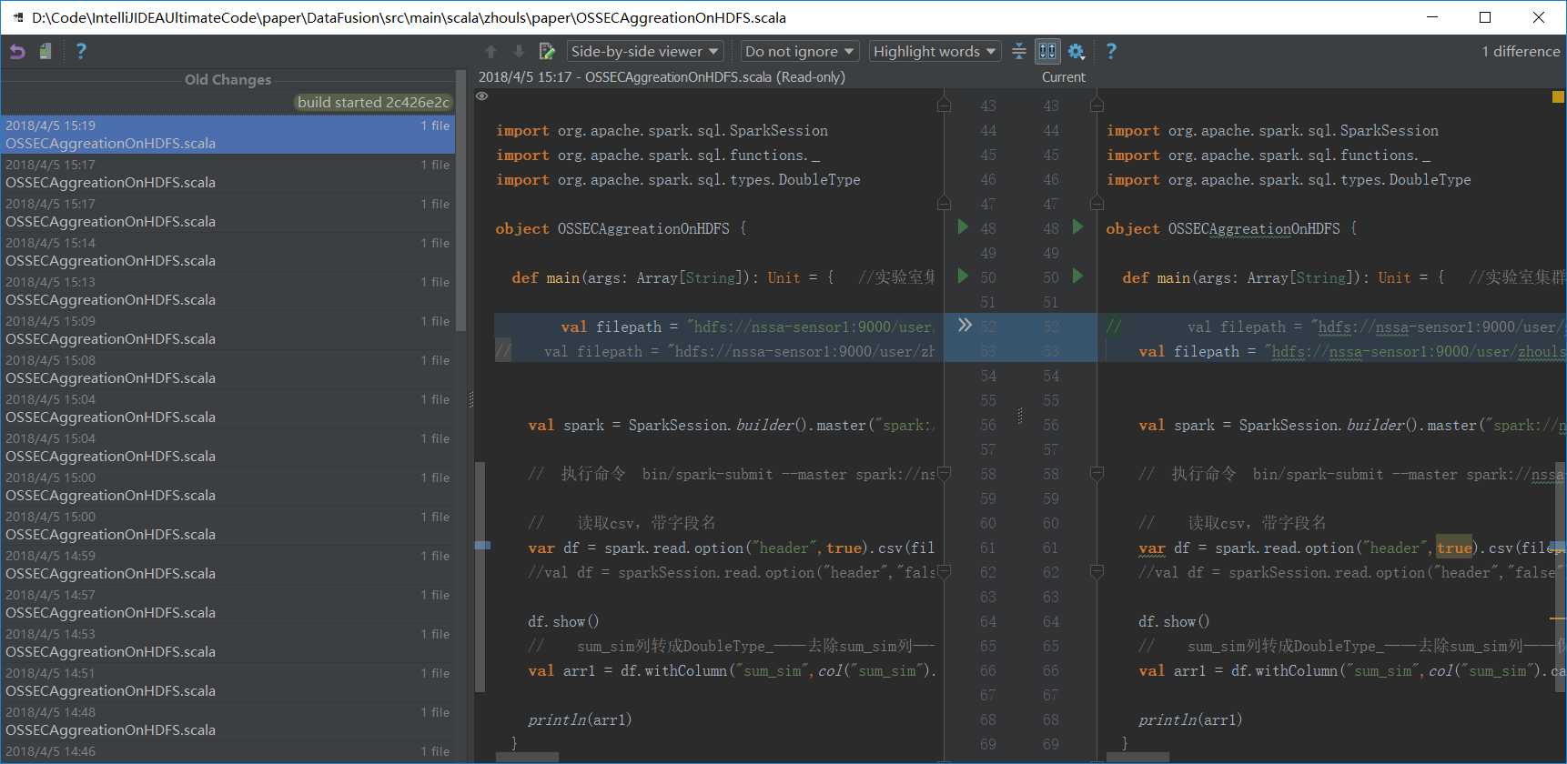
Task: Click the yellow inspection status marker
Action: click(1558, 96)
